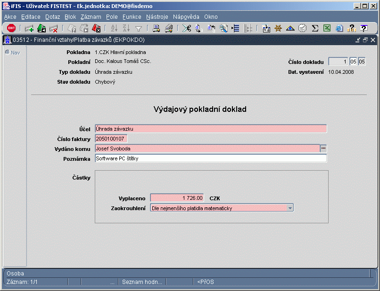Close the inner EKPOKDO form window

point(373,40)
